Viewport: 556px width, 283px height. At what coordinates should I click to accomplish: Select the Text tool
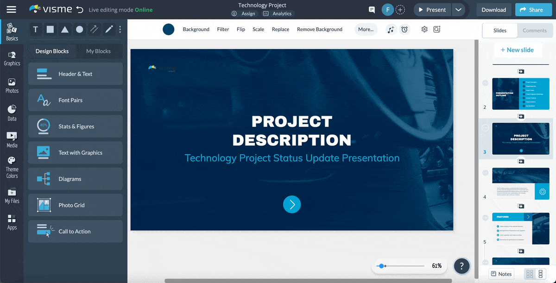[35, 29]
